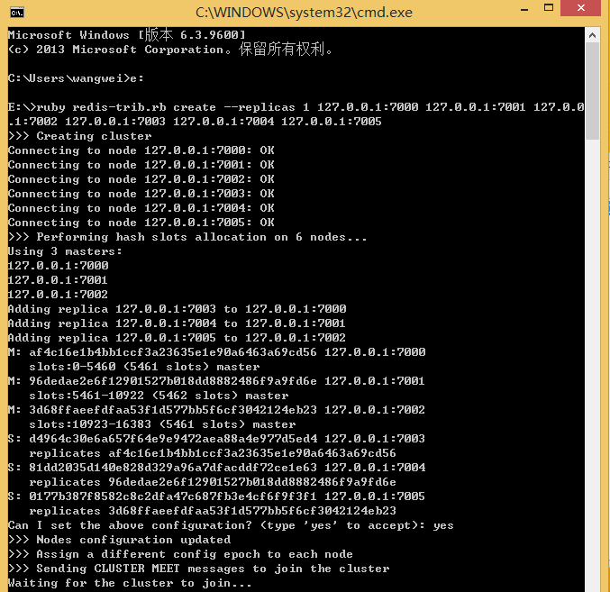This screenshot has width=610, height=592.
Task: Click '>>> Assign a different config epoch' line
Action: pos(180,554)
